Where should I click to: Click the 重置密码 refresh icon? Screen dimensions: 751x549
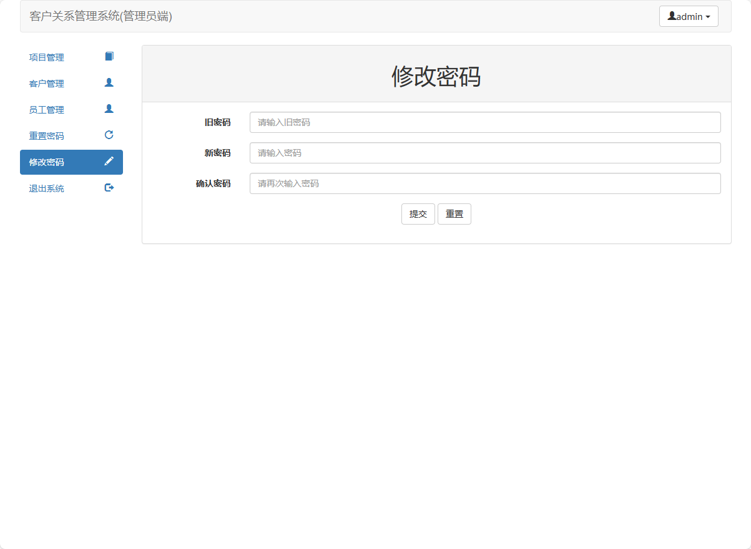[109, 134]
